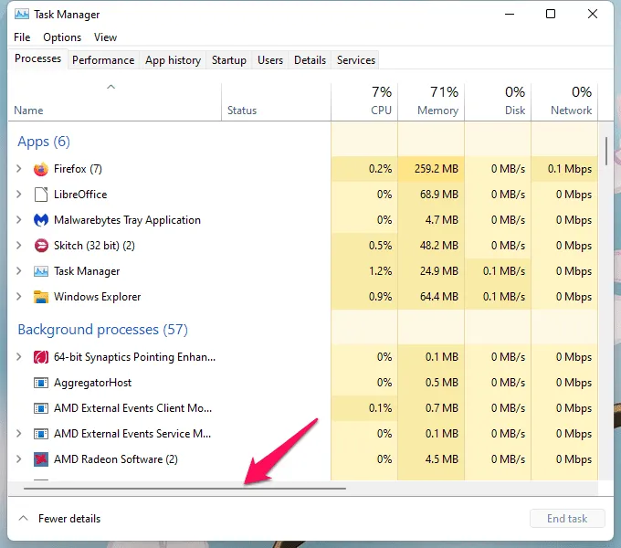Click the vertical scrollbar thumb
The width and height of the screenshot is (621, 548).
coord(606,151)
